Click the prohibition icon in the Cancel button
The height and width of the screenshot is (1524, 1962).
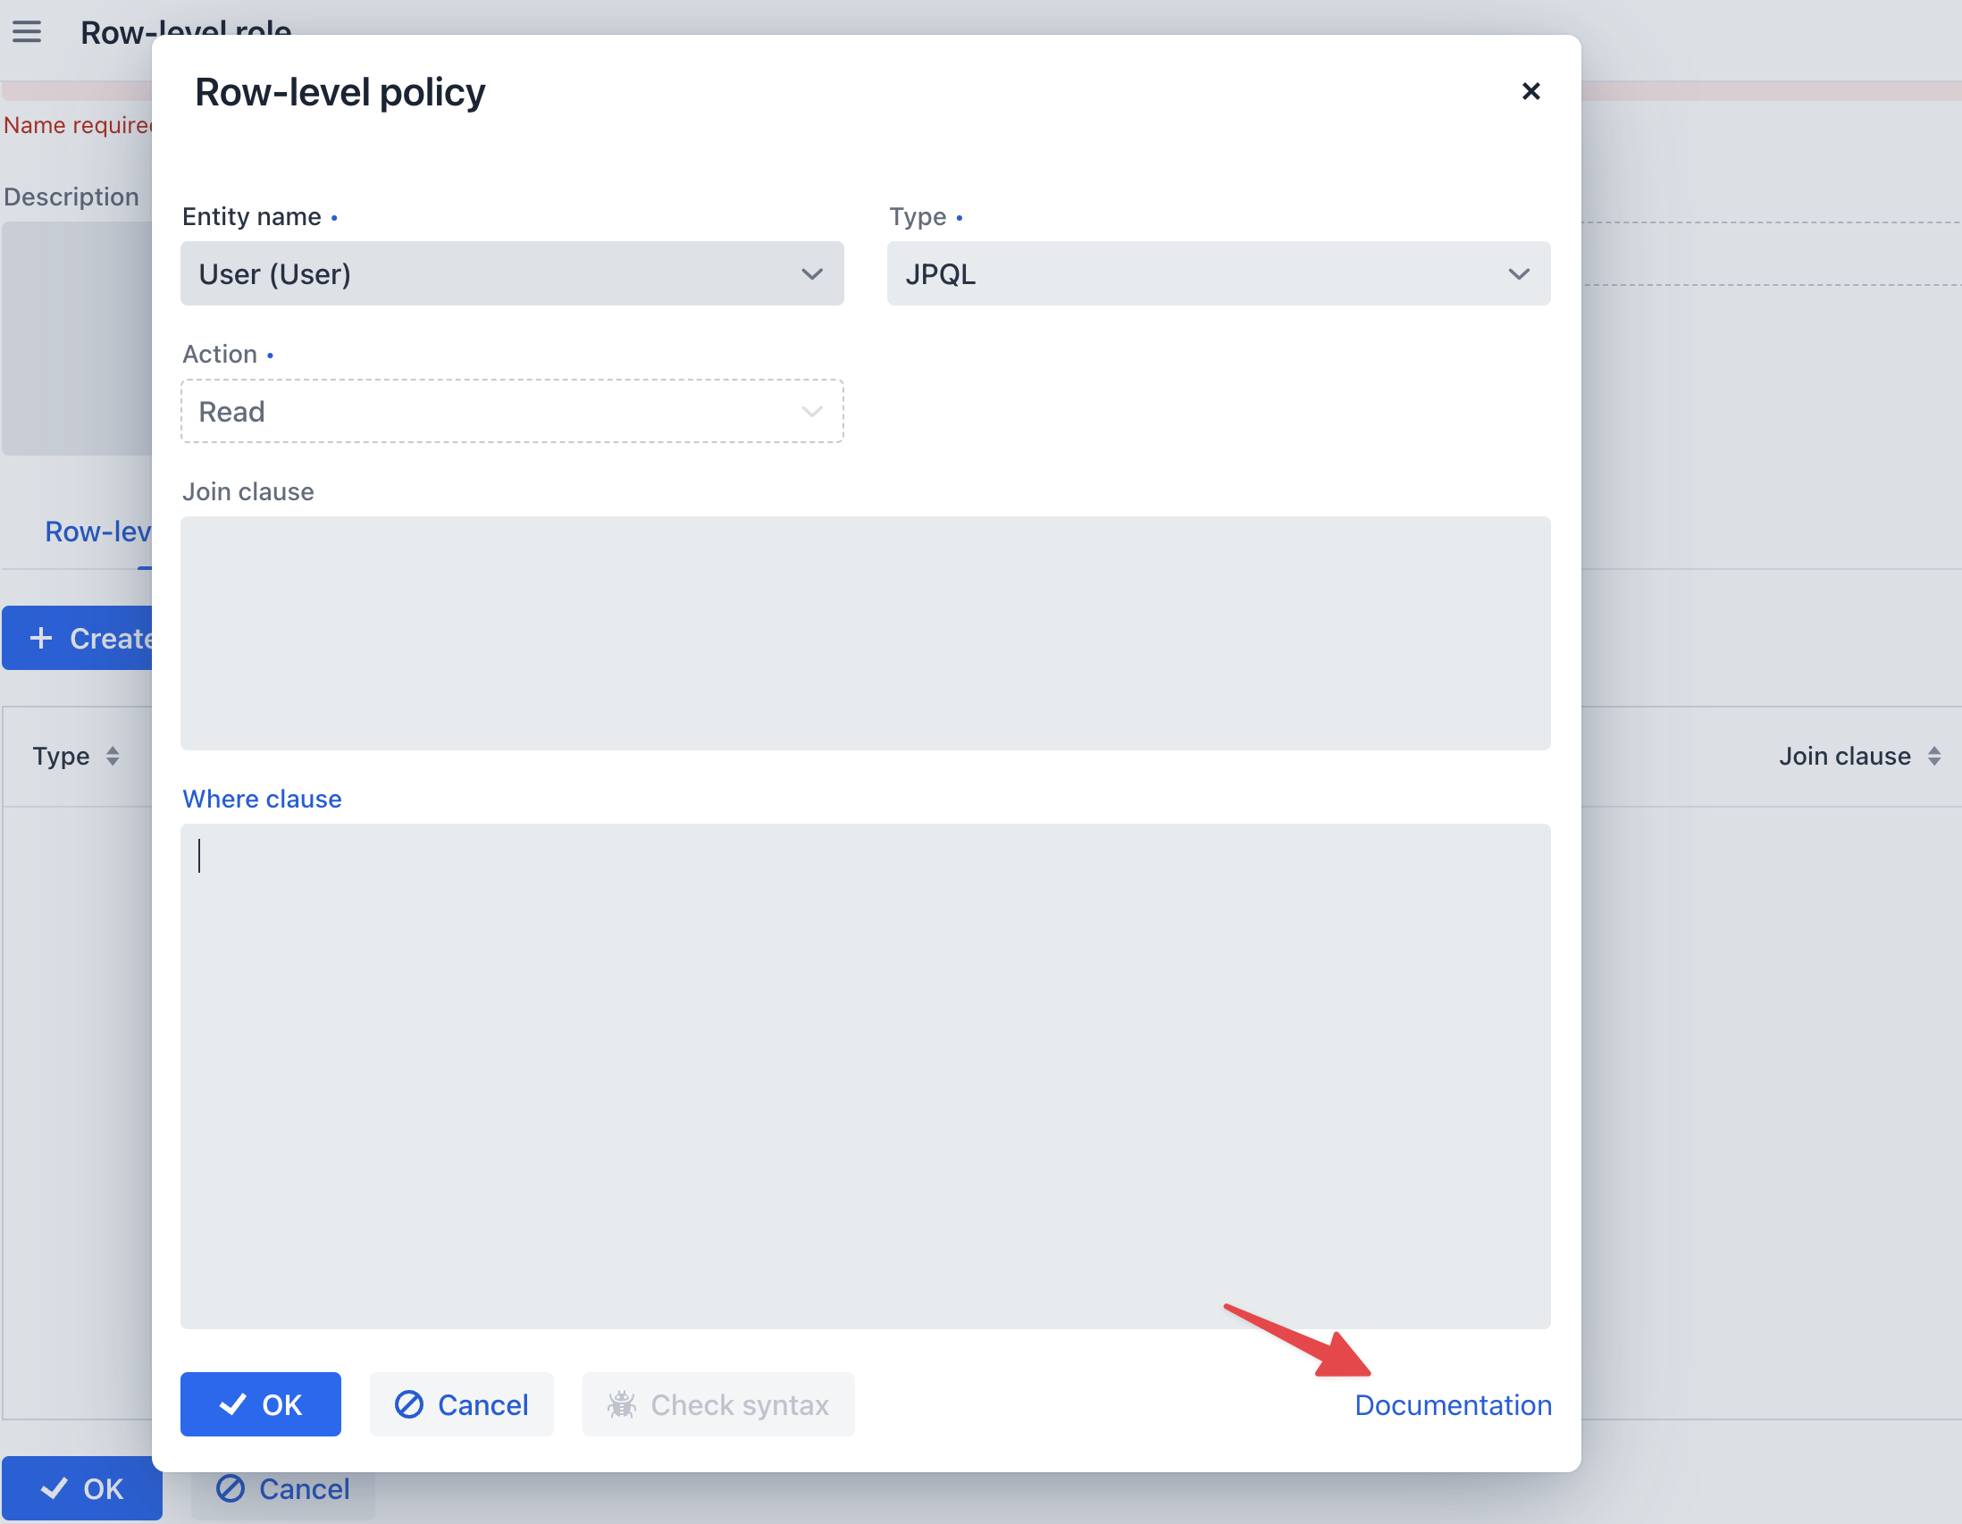411,1403
